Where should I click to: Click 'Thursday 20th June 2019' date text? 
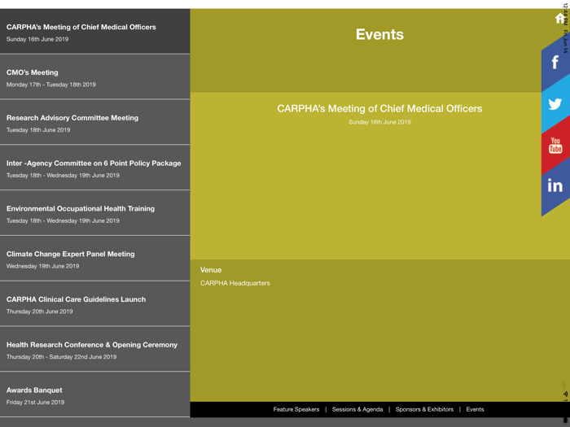(39, 312)
